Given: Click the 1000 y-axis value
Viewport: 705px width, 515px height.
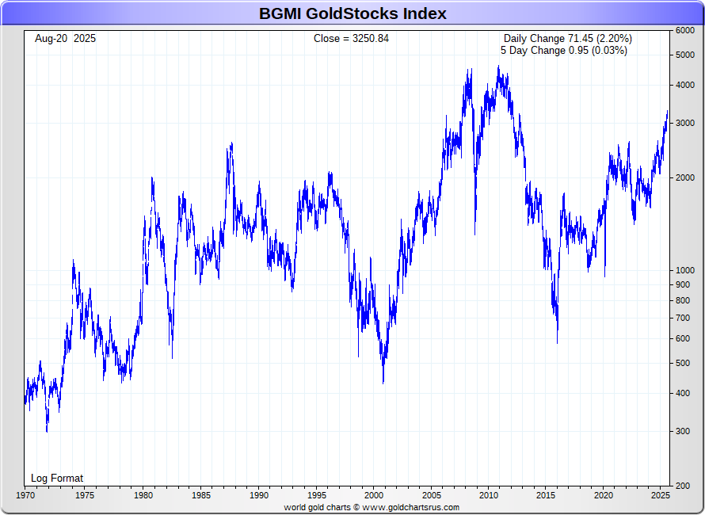Looking at the screenshot, I should (685, 270).
